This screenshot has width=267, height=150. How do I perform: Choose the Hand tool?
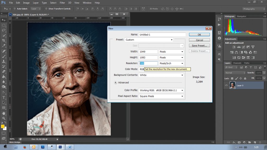point(4,113)
